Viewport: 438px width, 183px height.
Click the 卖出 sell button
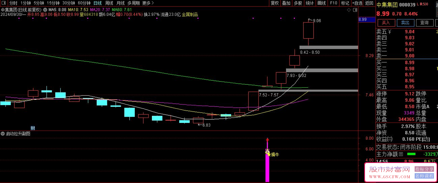(405, 23)
